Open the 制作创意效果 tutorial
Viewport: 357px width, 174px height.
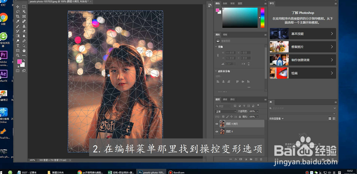coord(303,60)
